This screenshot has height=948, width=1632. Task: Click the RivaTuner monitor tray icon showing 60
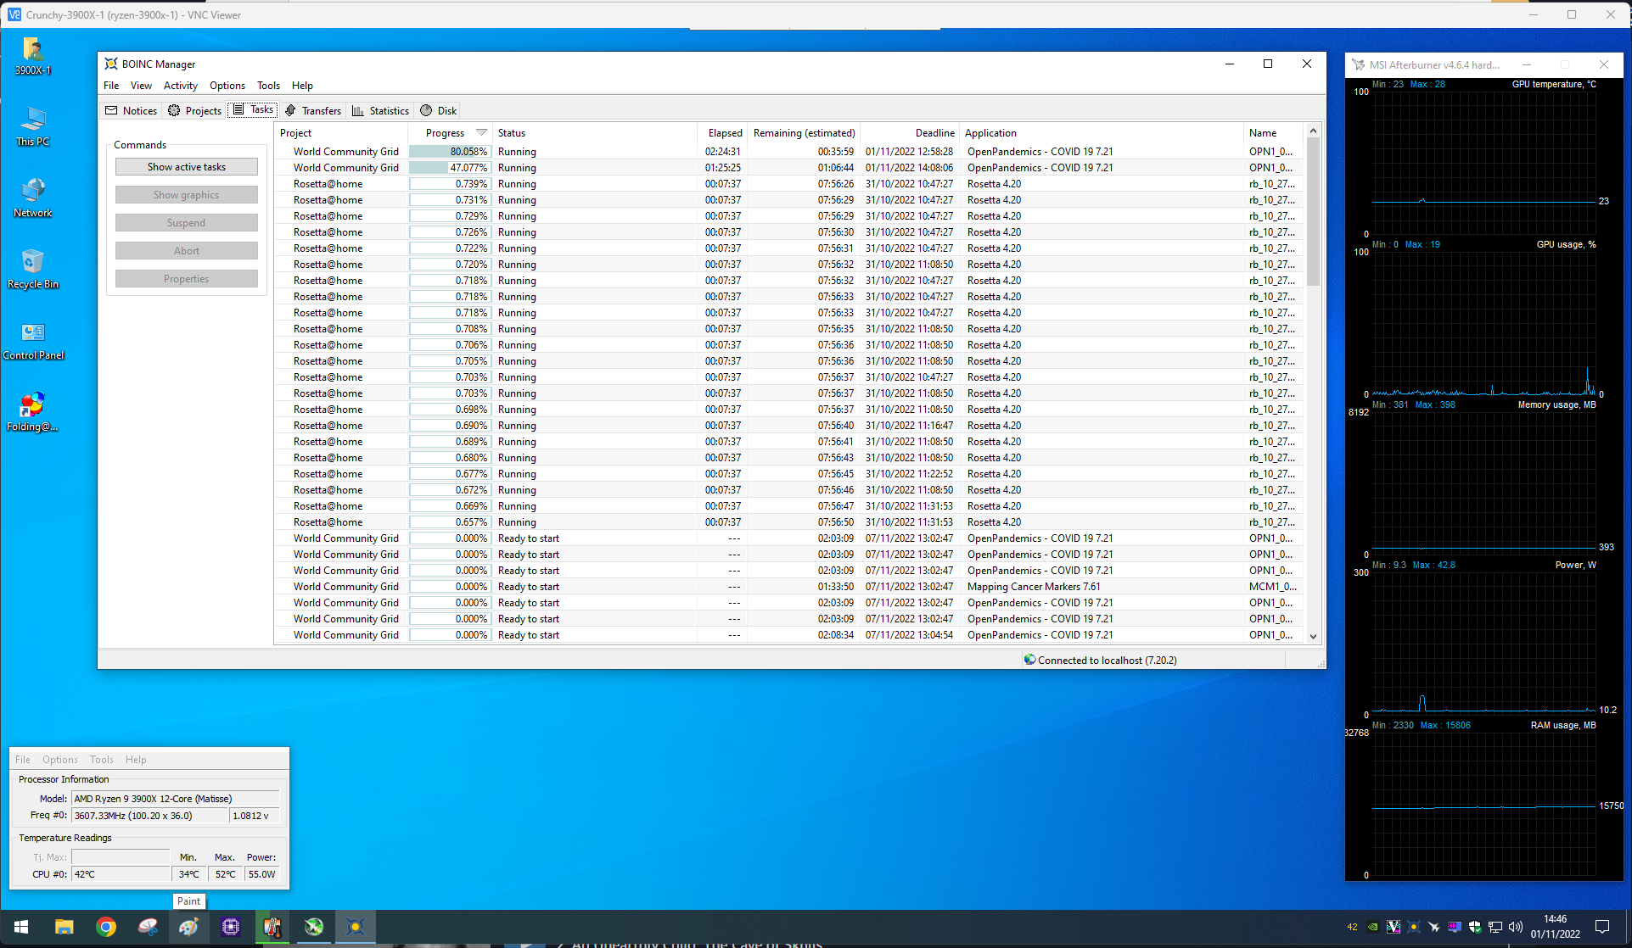(x=1454, y=927)
